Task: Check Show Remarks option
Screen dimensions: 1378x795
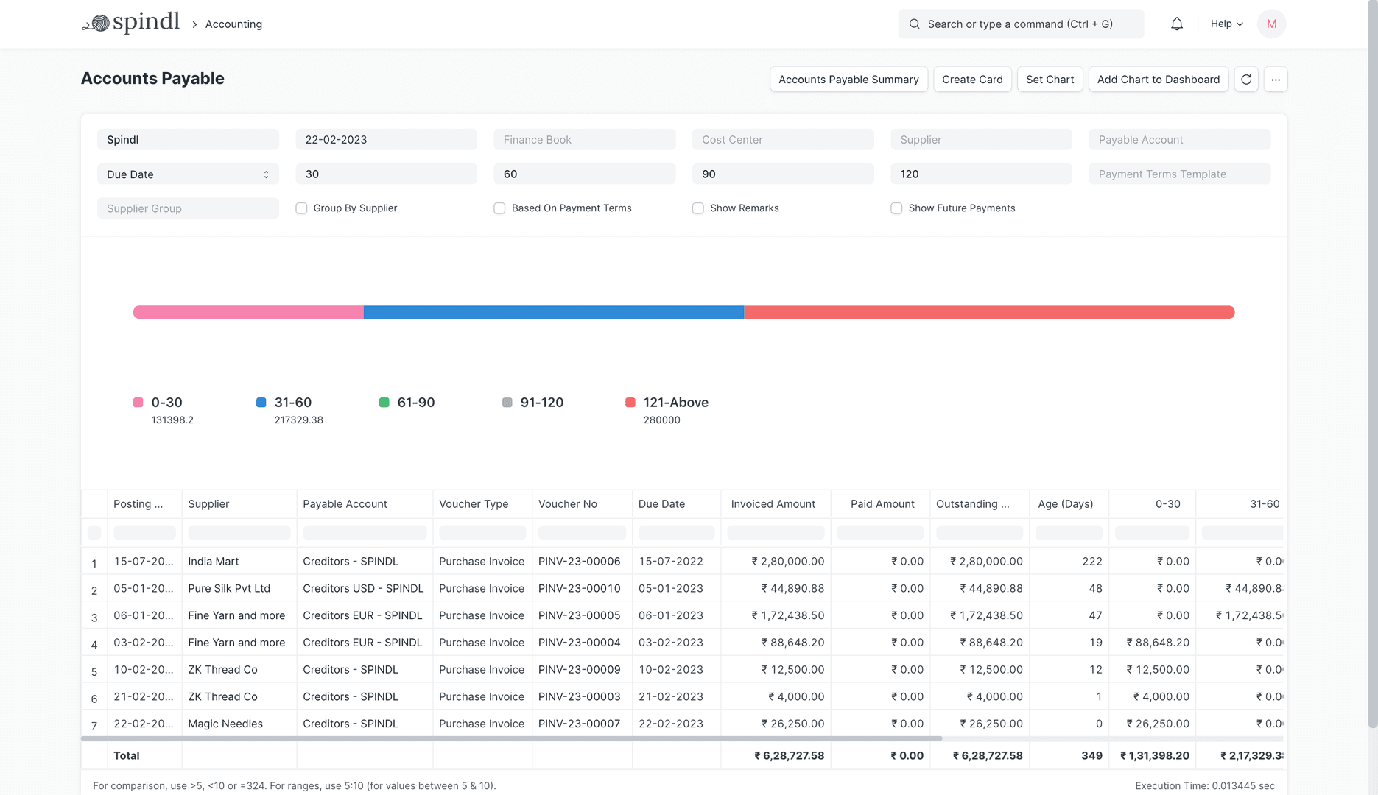Action: pos(697,208)
